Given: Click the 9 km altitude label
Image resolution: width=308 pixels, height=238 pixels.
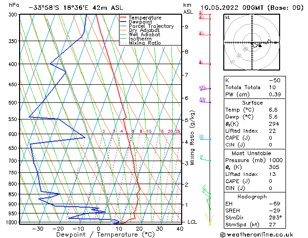Looking at the screenshot, I should 187,27.
